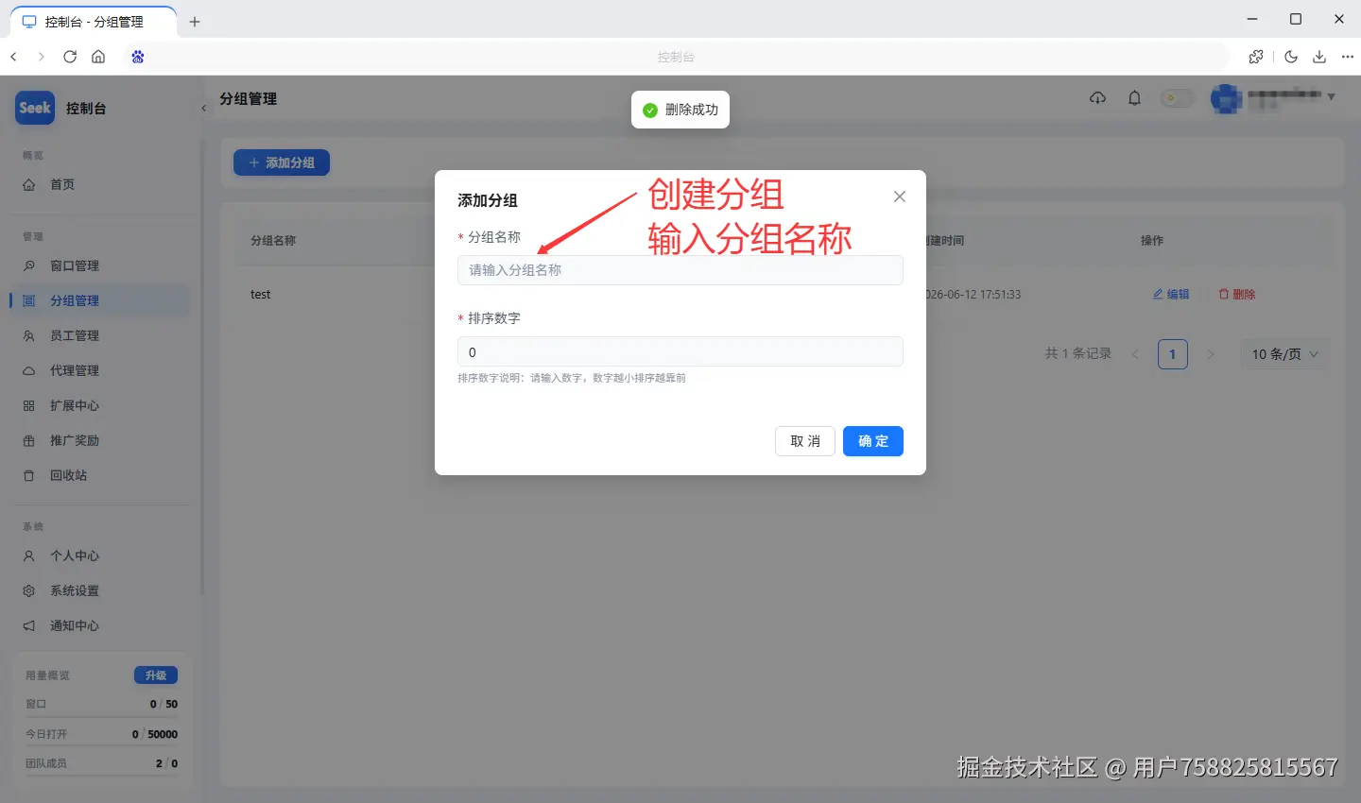Click the 分组名称 input field
Image resolution: width=1361 pixels, height=803 pixels.
click(x=680, y=270)
